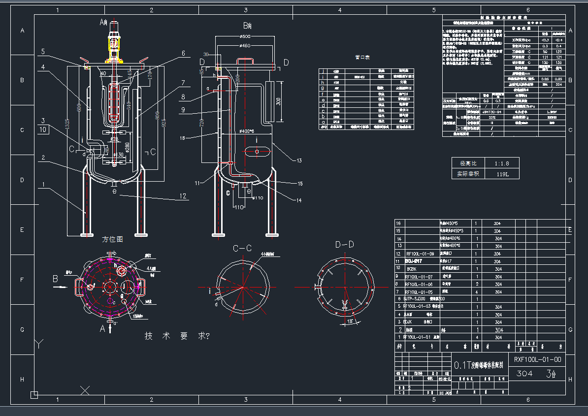Select the 方位图 orientation view label

pyautogui.click(x=112, y=239)
